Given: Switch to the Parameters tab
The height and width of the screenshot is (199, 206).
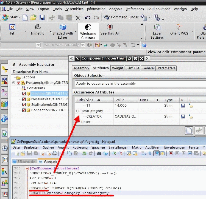Looking at the screenshot, I should pyautogui.click(x=166, y=68).
